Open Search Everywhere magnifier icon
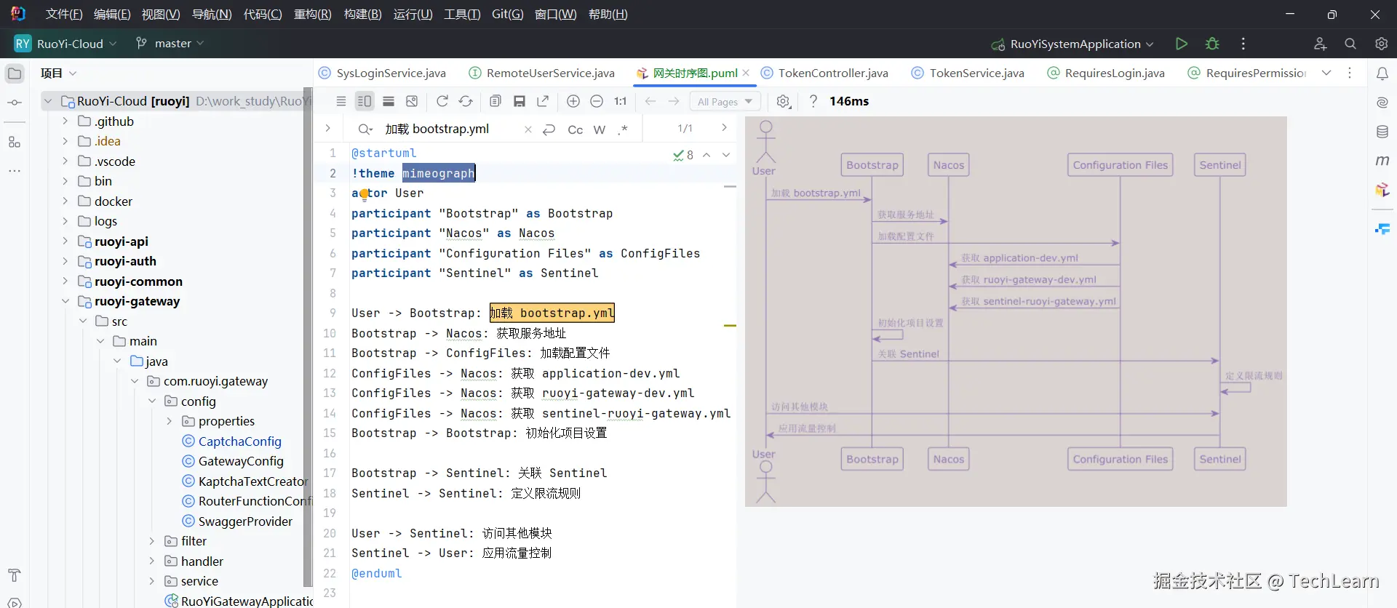This screenshot has width=1397, height=608. tap(1350, 44)
